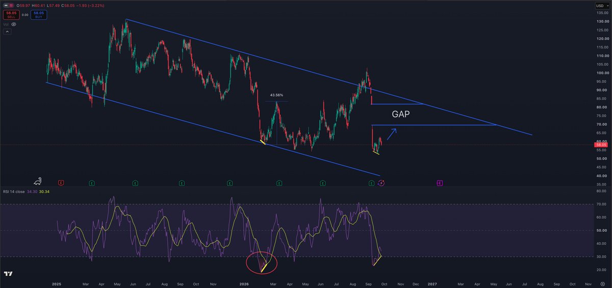Click the 45.00 price axis label
612x288 pixels.
(x=602, y=167)
